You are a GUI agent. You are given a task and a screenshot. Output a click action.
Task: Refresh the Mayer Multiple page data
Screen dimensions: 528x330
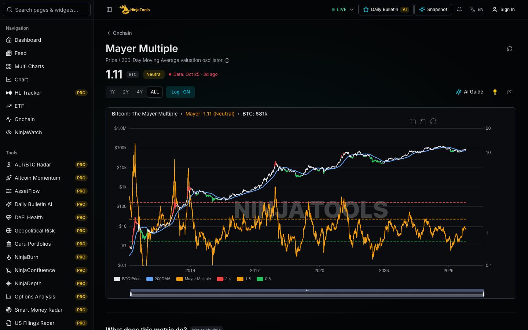(x=510, y=49)
